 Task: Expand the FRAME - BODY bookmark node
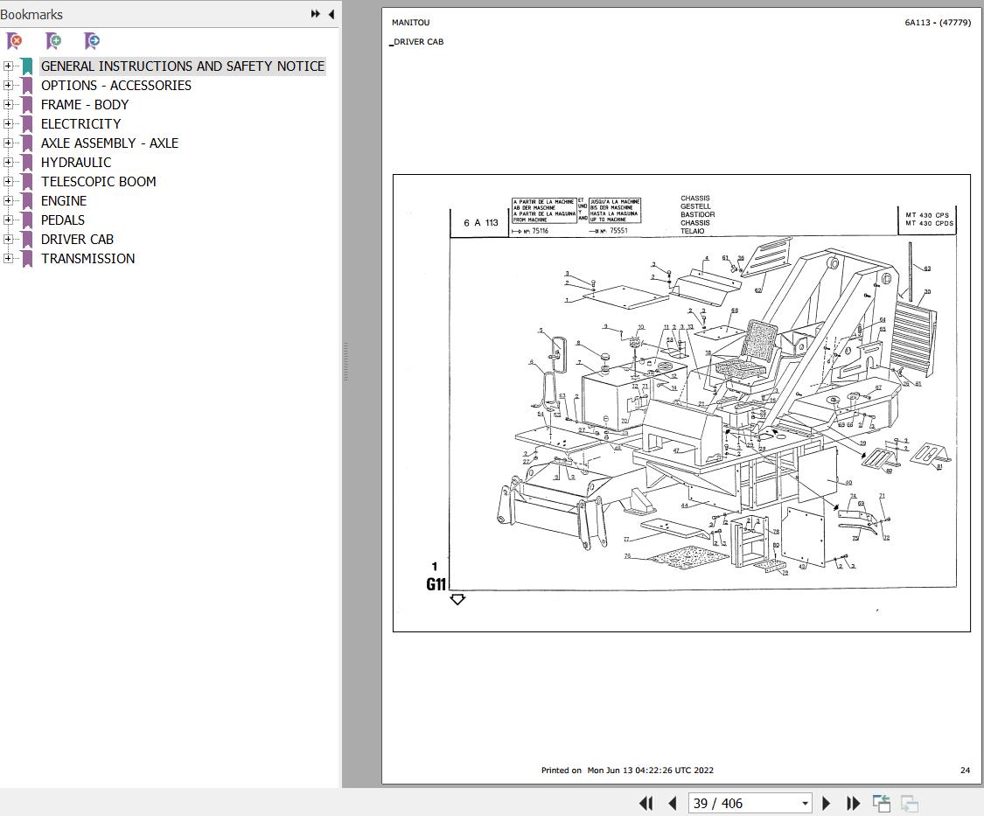(x=8, y=104)
